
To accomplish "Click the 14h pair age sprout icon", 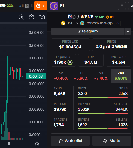I will click(96, 17).
